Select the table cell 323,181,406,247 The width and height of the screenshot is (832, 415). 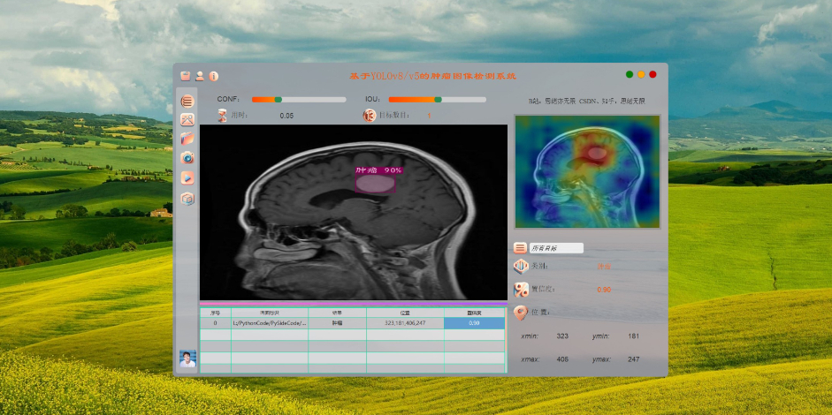(405, 323)
